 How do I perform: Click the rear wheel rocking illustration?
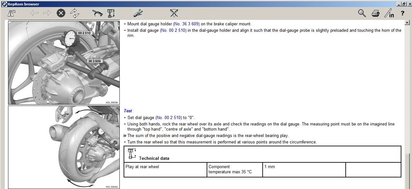point(64,147)
